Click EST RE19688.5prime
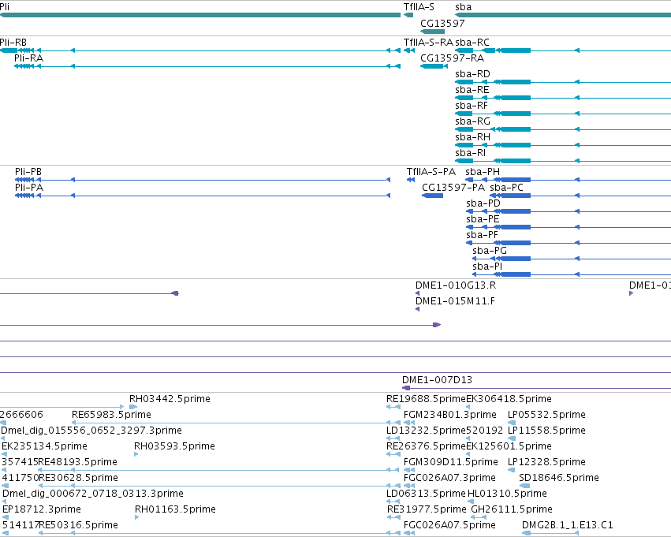Screen dimensions: 671x537 point(426,399)
